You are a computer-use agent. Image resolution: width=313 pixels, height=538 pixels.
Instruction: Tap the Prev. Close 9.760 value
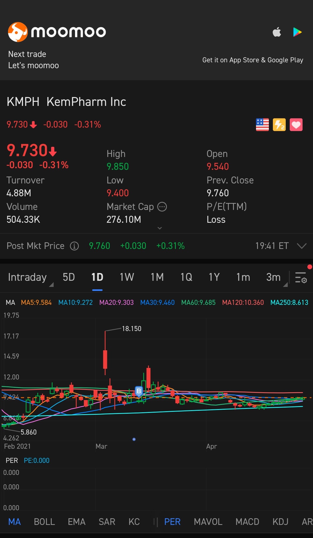pyautogui.click(x=217, y=193)
